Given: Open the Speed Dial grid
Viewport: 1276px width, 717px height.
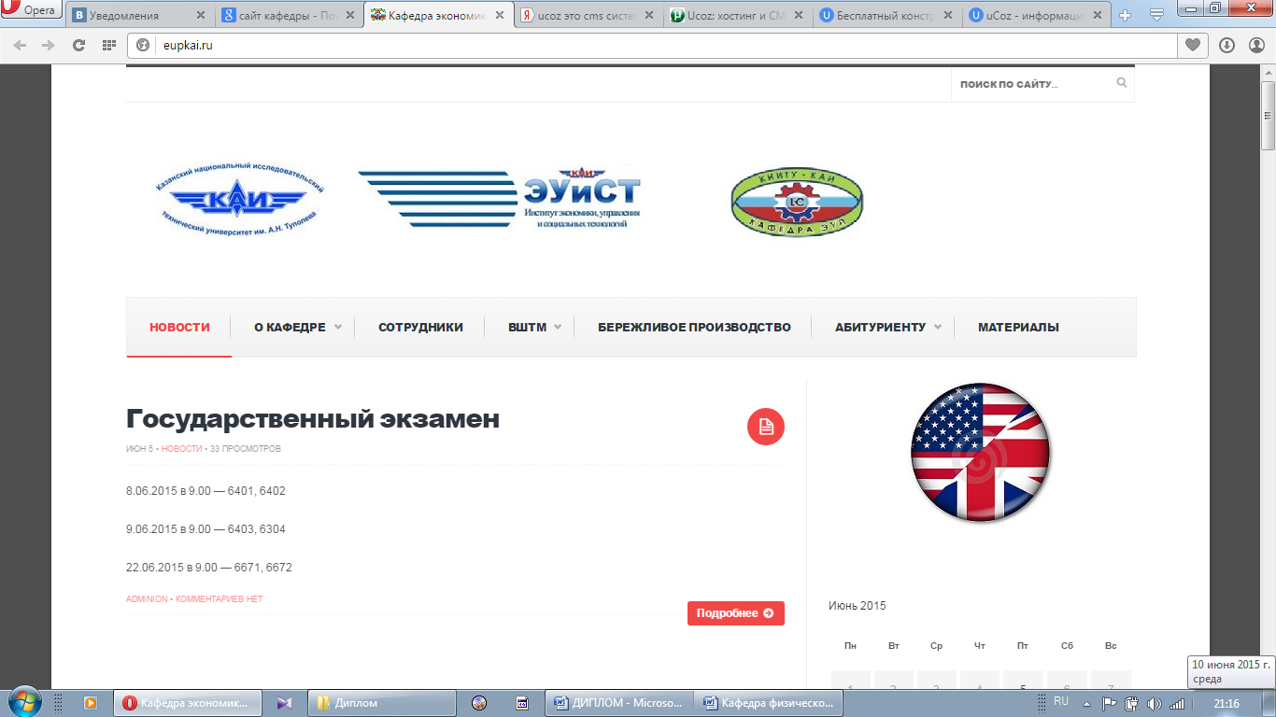Looking at the screenshot, I should pos(108,45).
